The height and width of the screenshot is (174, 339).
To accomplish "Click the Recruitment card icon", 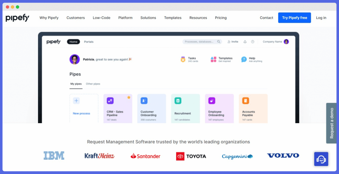I will click(x=178, y=101).
